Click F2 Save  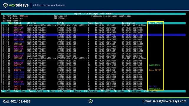click(62, 91)
